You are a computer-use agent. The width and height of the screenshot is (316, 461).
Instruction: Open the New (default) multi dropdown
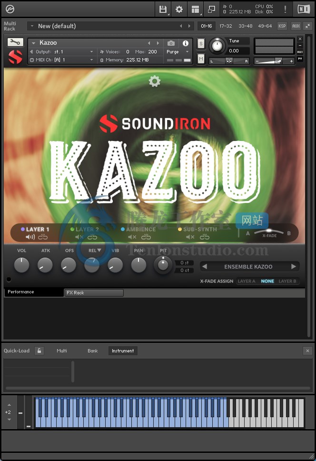[32, 26]
